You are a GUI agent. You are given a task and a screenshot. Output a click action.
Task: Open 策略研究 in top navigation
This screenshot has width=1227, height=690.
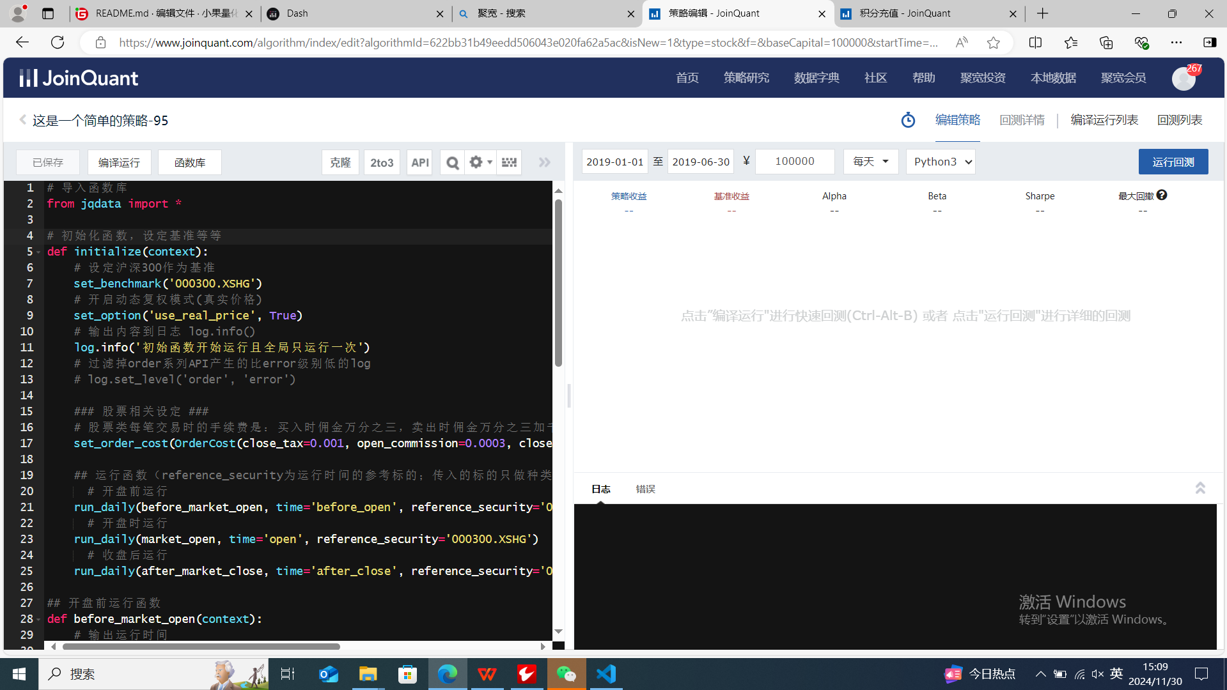pyautogui.click(x=746, y=78)
